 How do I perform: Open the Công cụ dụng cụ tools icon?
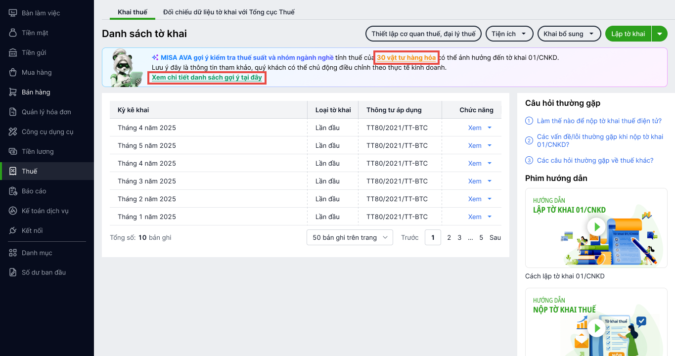(x=13, y=132)
